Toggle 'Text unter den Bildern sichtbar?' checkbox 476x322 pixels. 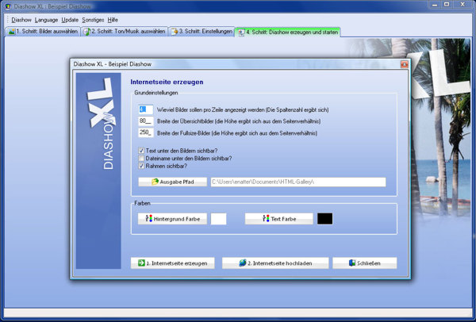pyautogui.click(x=141, y=151)
